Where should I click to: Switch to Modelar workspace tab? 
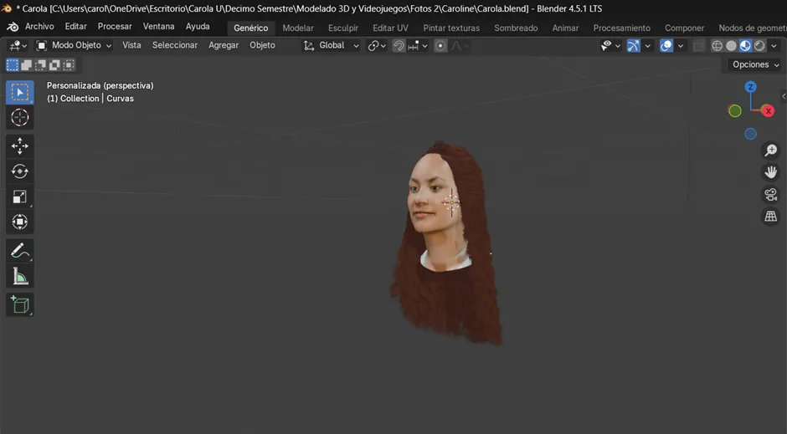(297, 28)
